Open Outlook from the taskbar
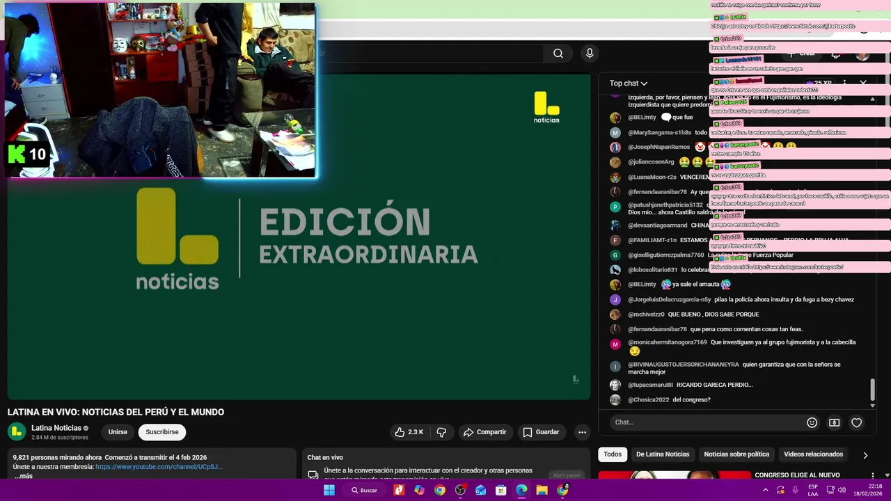 point(480,490)
